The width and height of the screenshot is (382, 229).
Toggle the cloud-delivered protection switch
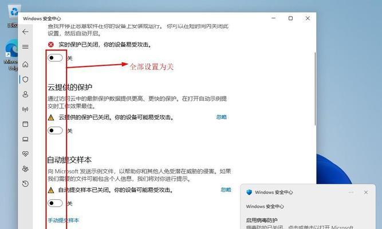pos(55,131)
